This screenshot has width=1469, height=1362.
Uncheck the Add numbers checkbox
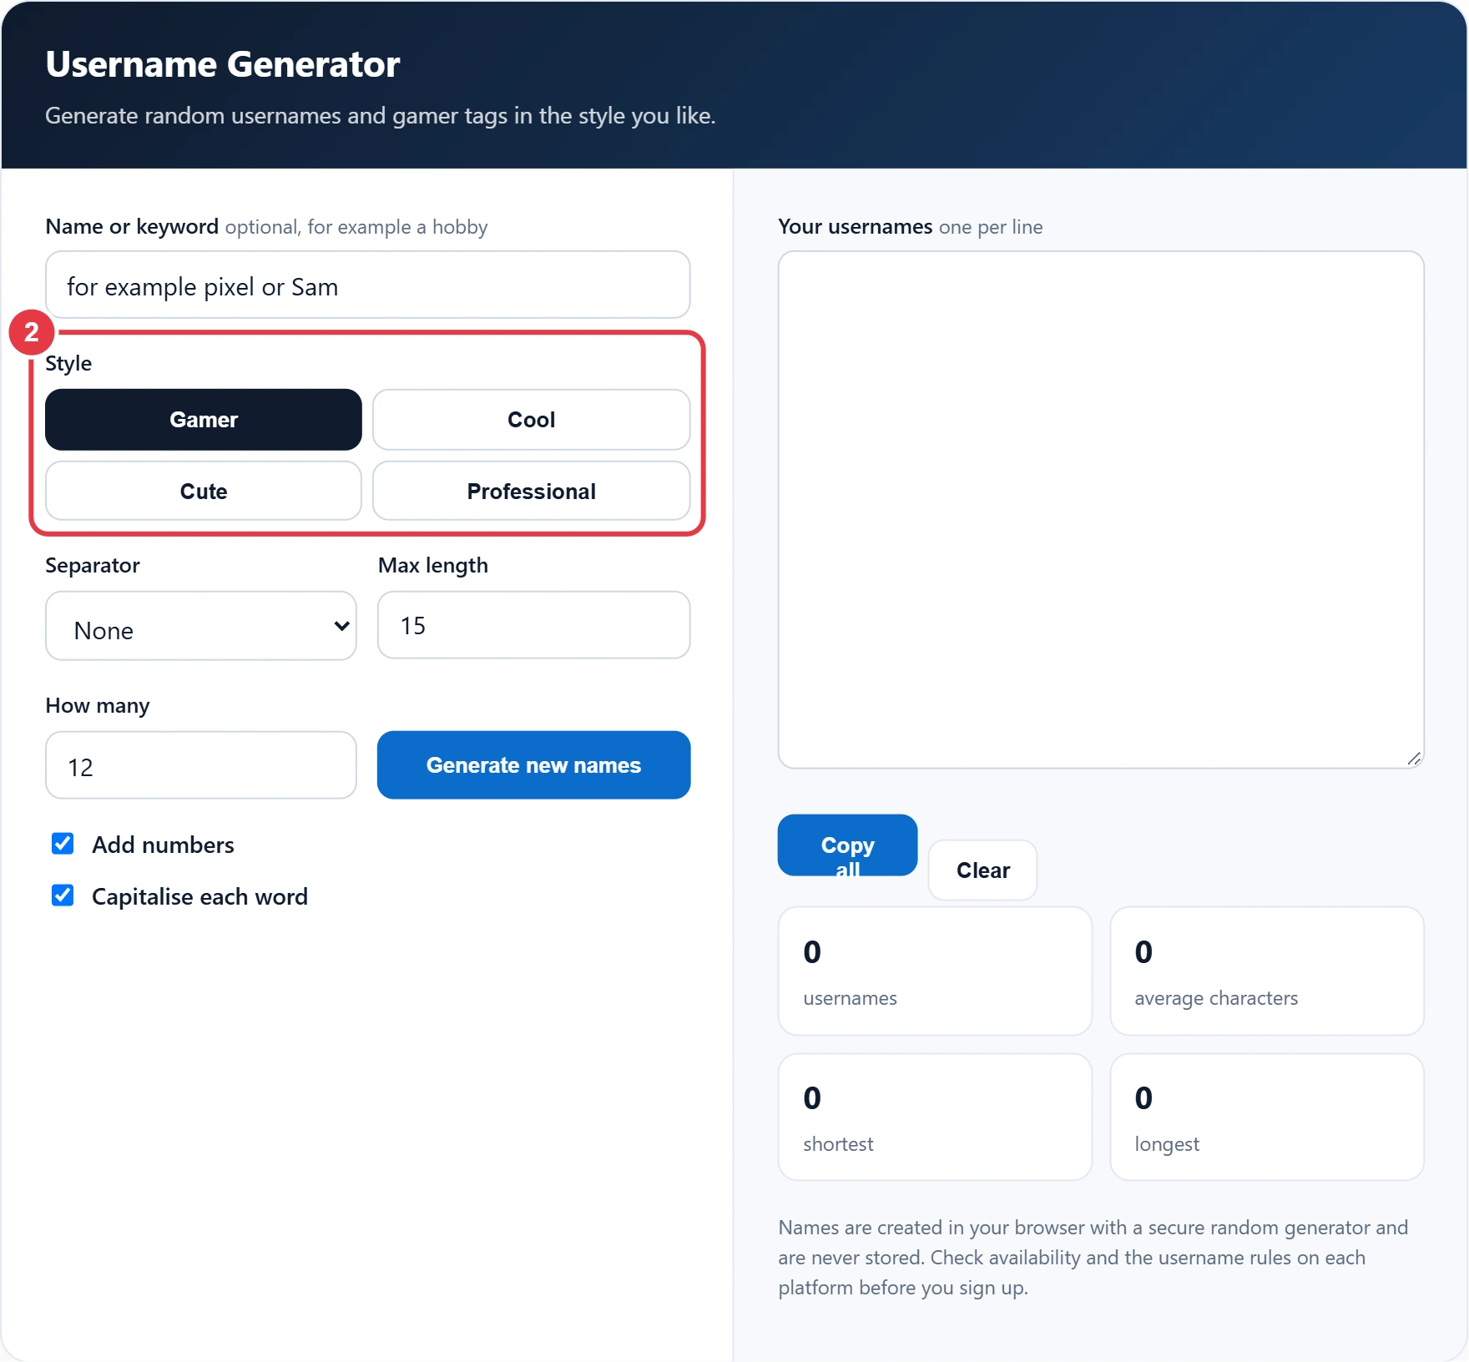pyautogui.click(x=63, y=844)
